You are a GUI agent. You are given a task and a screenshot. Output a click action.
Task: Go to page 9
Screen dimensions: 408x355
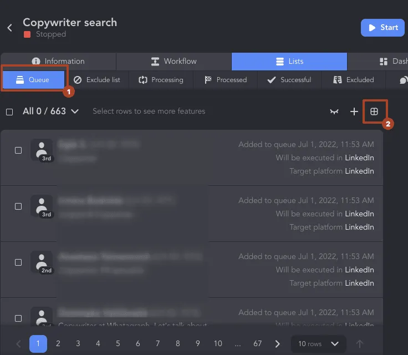pyautogui.click(x=198, y=344)
